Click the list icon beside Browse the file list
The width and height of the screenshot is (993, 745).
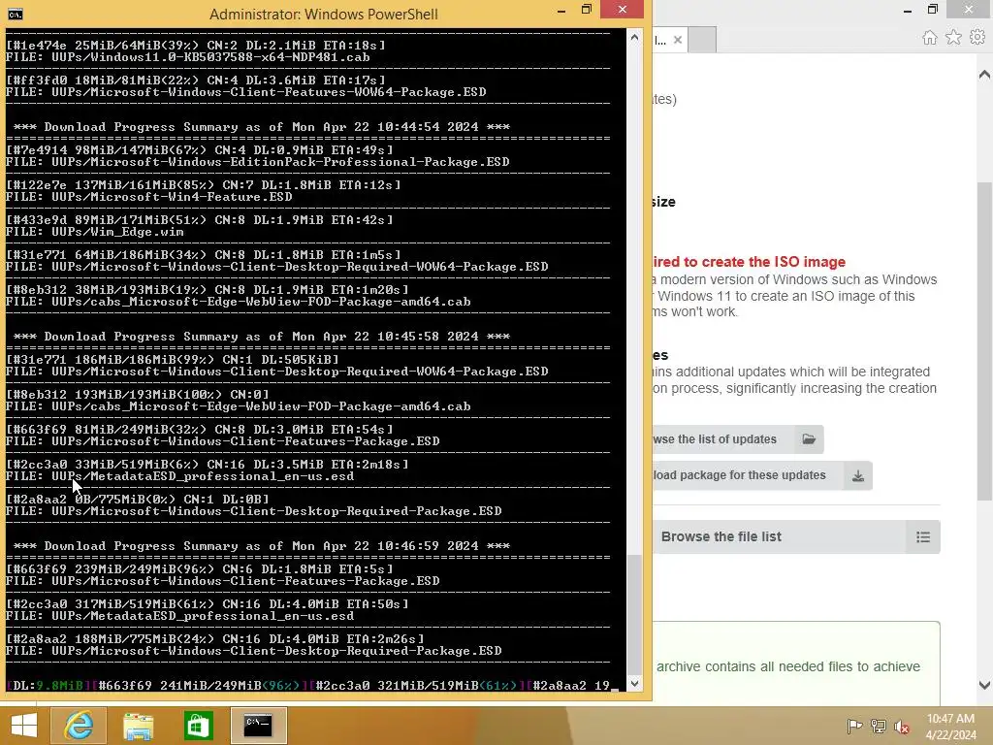pos(923,537)
